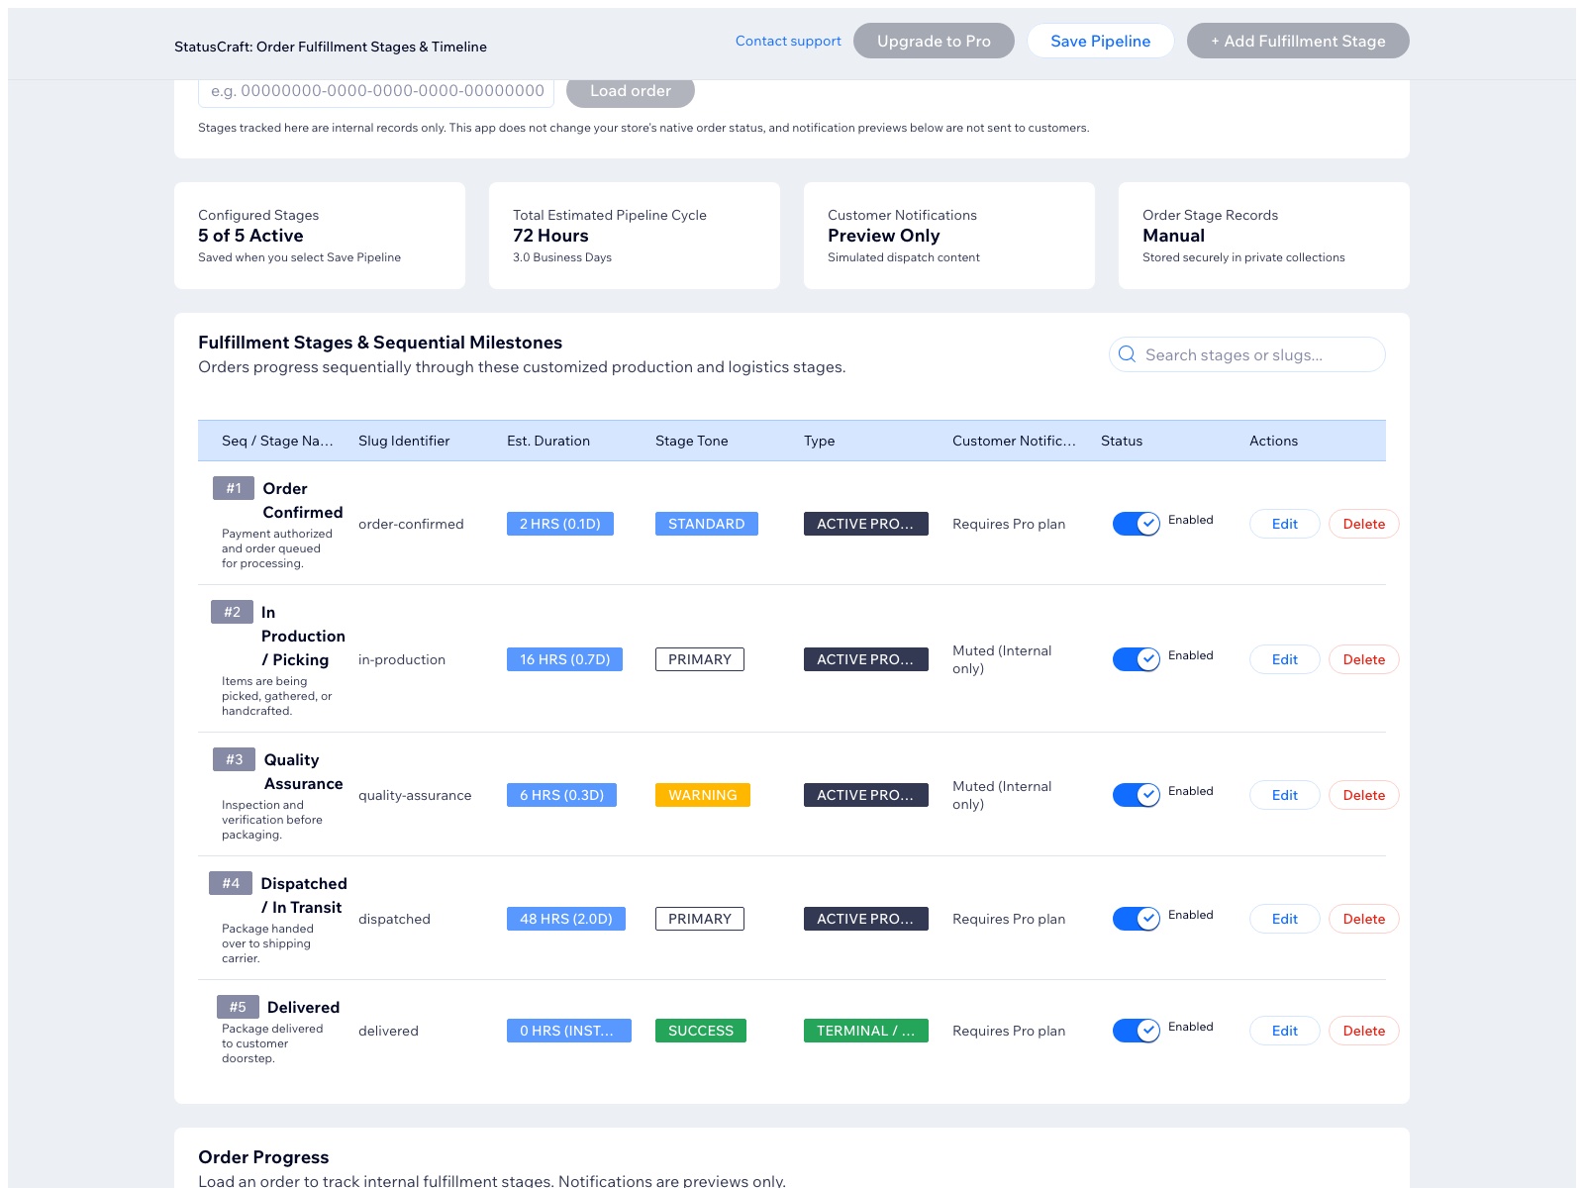Image resolution: width=1584 pixels, height=1188 pixels.
Task: Click the Load order button
Action: 631,90
